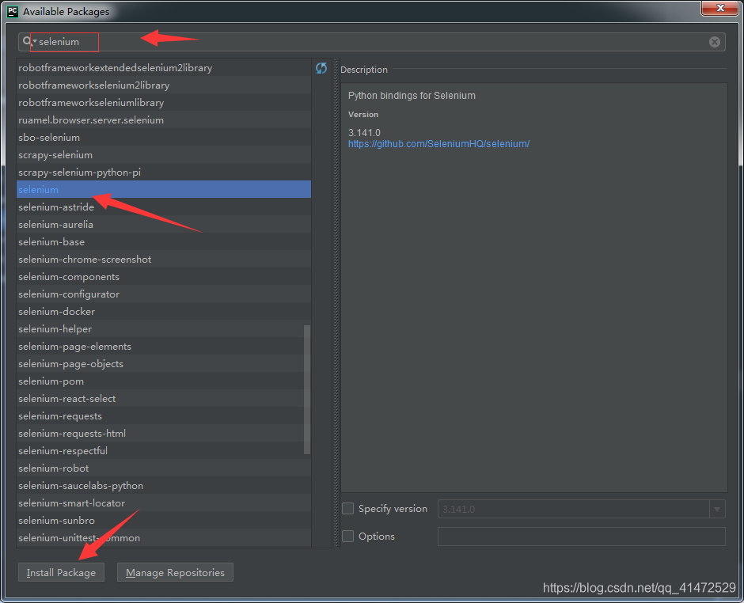Click the reload package list icon
Image resolution: width=744 pixels, height=603 pixels.
click(321, 68)
